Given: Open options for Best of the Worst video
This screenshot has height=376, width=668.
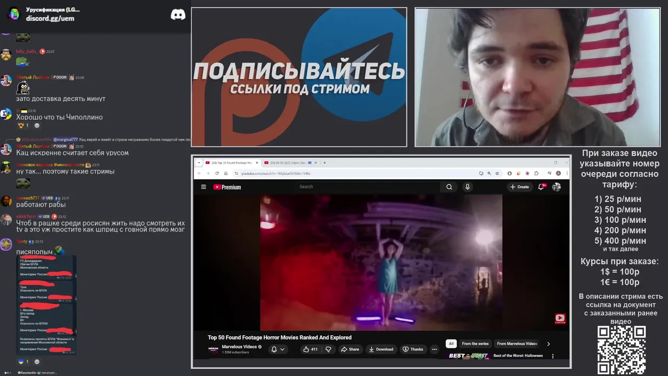Looking at the screenshot, I should (553, 356).
